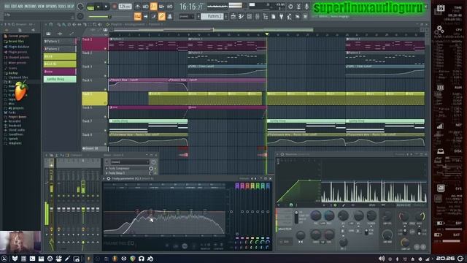467x263 pixels.
Task: Mute Track 4 with its green switch
Action: click(x=105, y=89)
